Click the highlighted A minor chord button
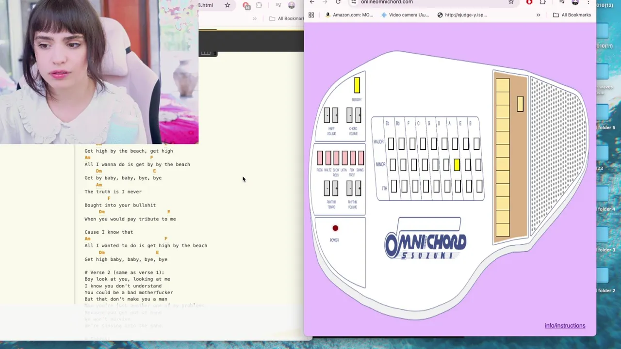The image size is (621, 349). (x=457, y=165)
